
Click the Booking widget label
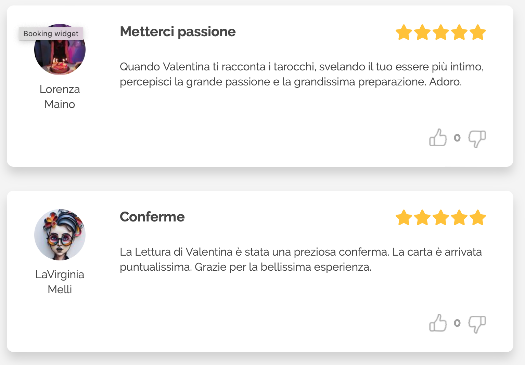(x=51, y=33)
